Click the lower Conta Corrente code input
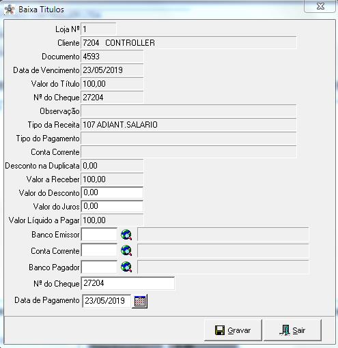Viewport: 338px width, 348px height. tap(99, 250)
